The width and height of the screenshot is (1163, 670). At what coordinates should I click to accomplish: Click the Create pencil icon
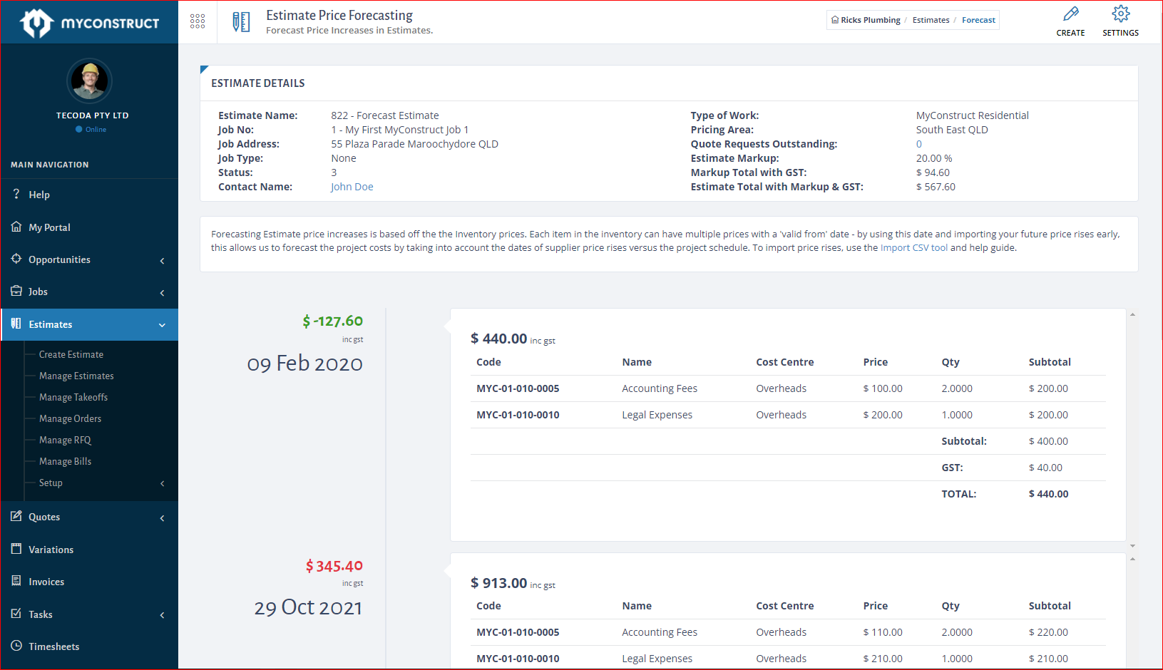[x=1070, y=14]
